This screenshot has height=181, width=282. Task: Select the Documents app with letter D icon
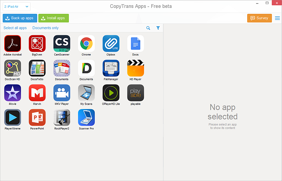tap(86, 68)
